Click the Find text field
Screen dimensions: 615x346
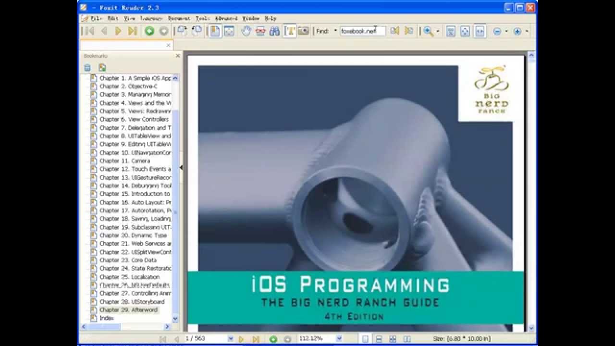coord(363,31)
